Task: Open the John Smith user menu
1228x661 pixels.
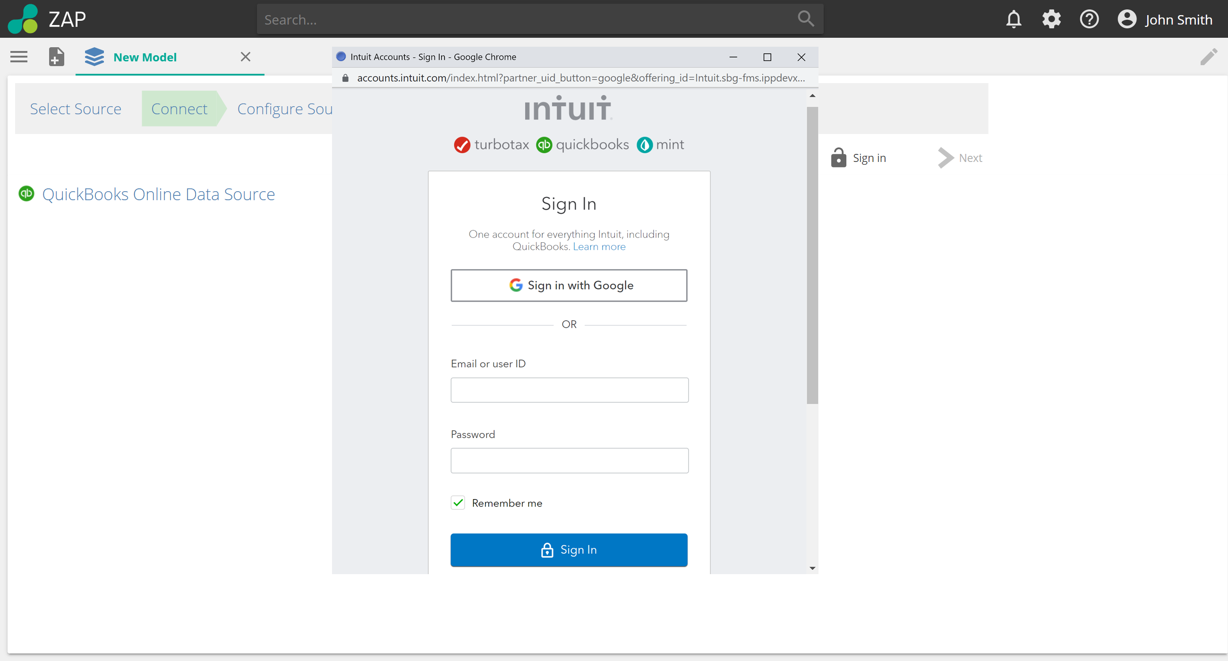Action: (x=1165, y=19)
